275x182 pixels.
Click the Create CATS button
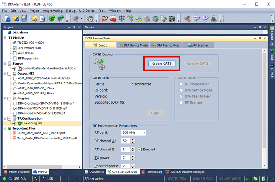162,63
